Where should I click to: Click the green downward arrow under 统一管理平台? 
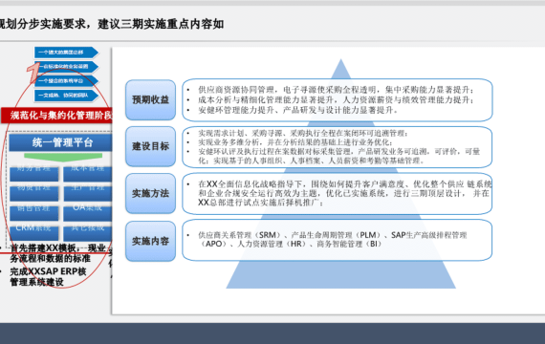point(63,158)
